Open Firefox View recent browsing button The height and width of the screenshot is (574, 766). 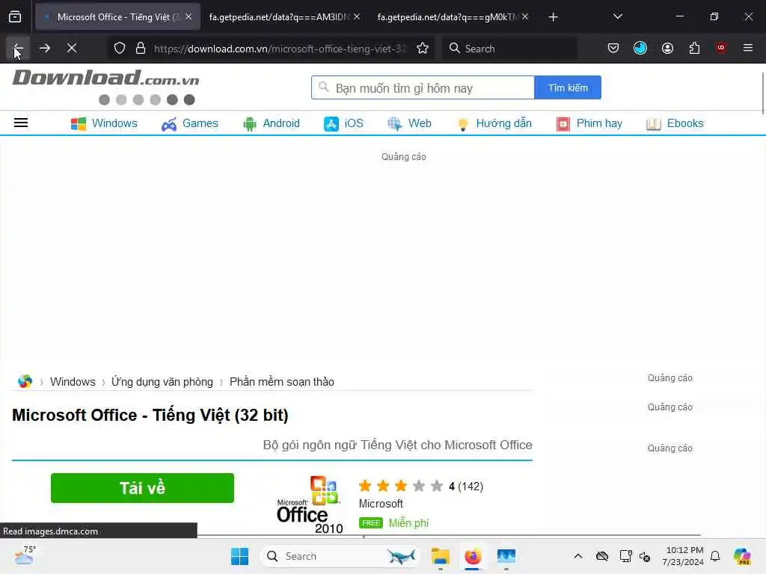click(15, 17)
